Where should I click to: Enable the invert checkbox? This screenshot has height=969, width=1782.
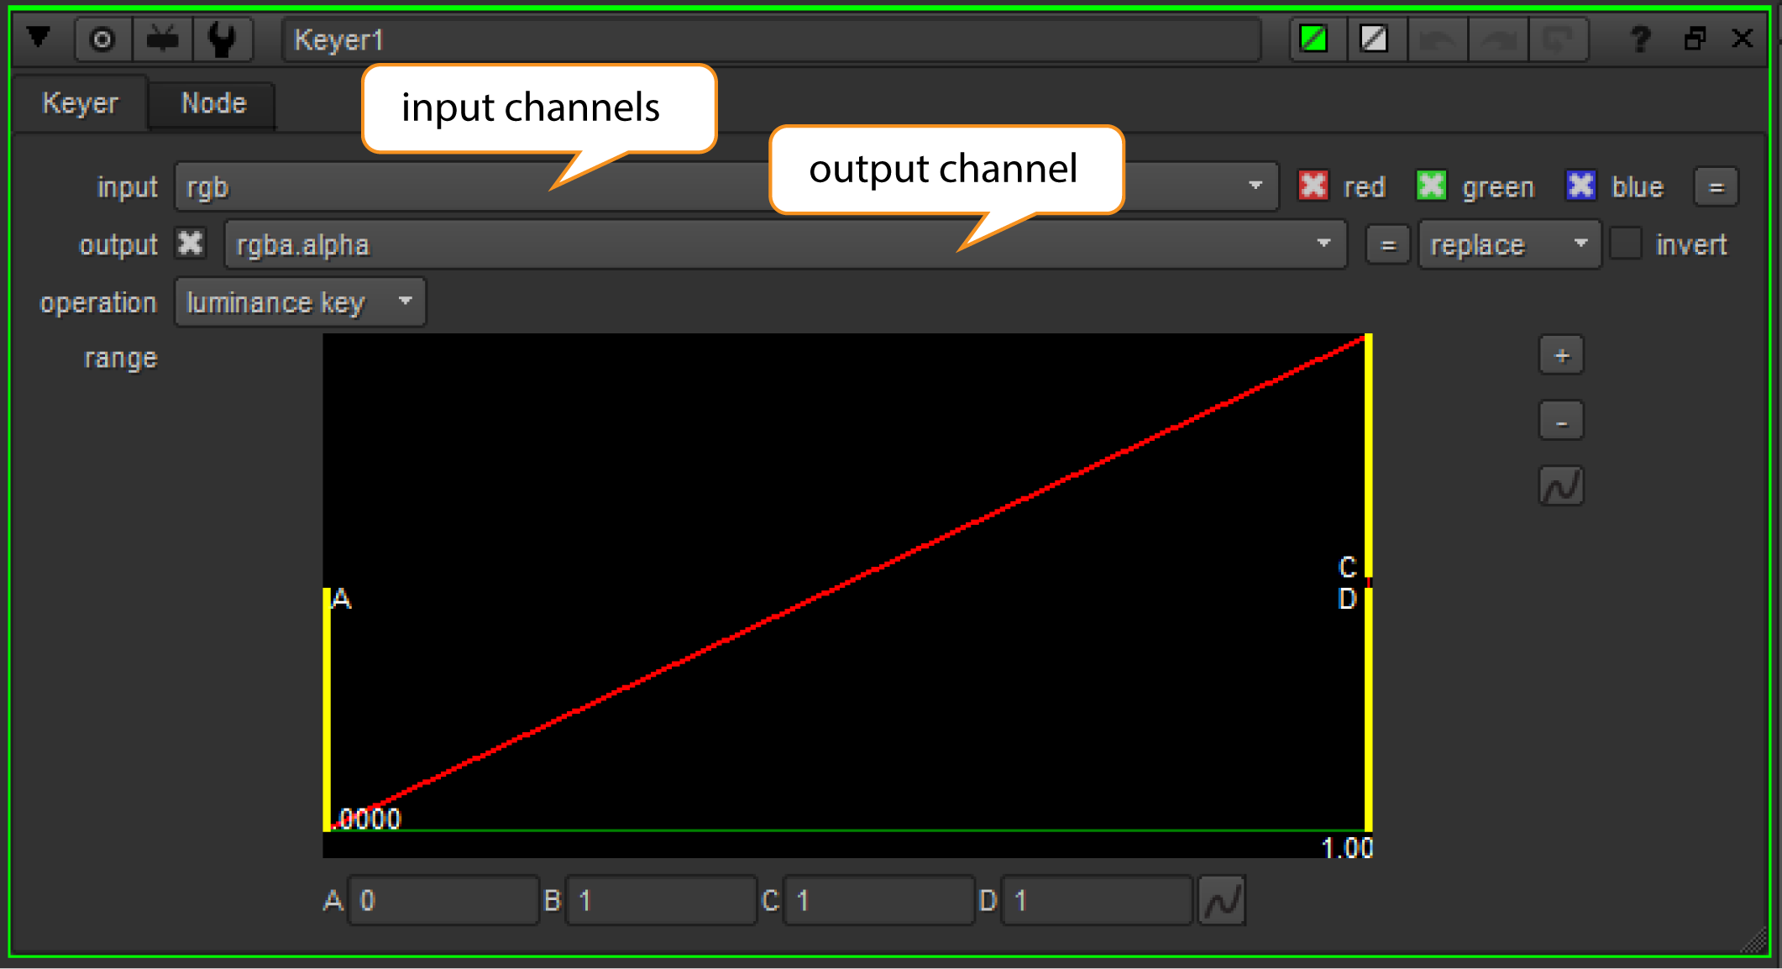[x=1626, y=244]
